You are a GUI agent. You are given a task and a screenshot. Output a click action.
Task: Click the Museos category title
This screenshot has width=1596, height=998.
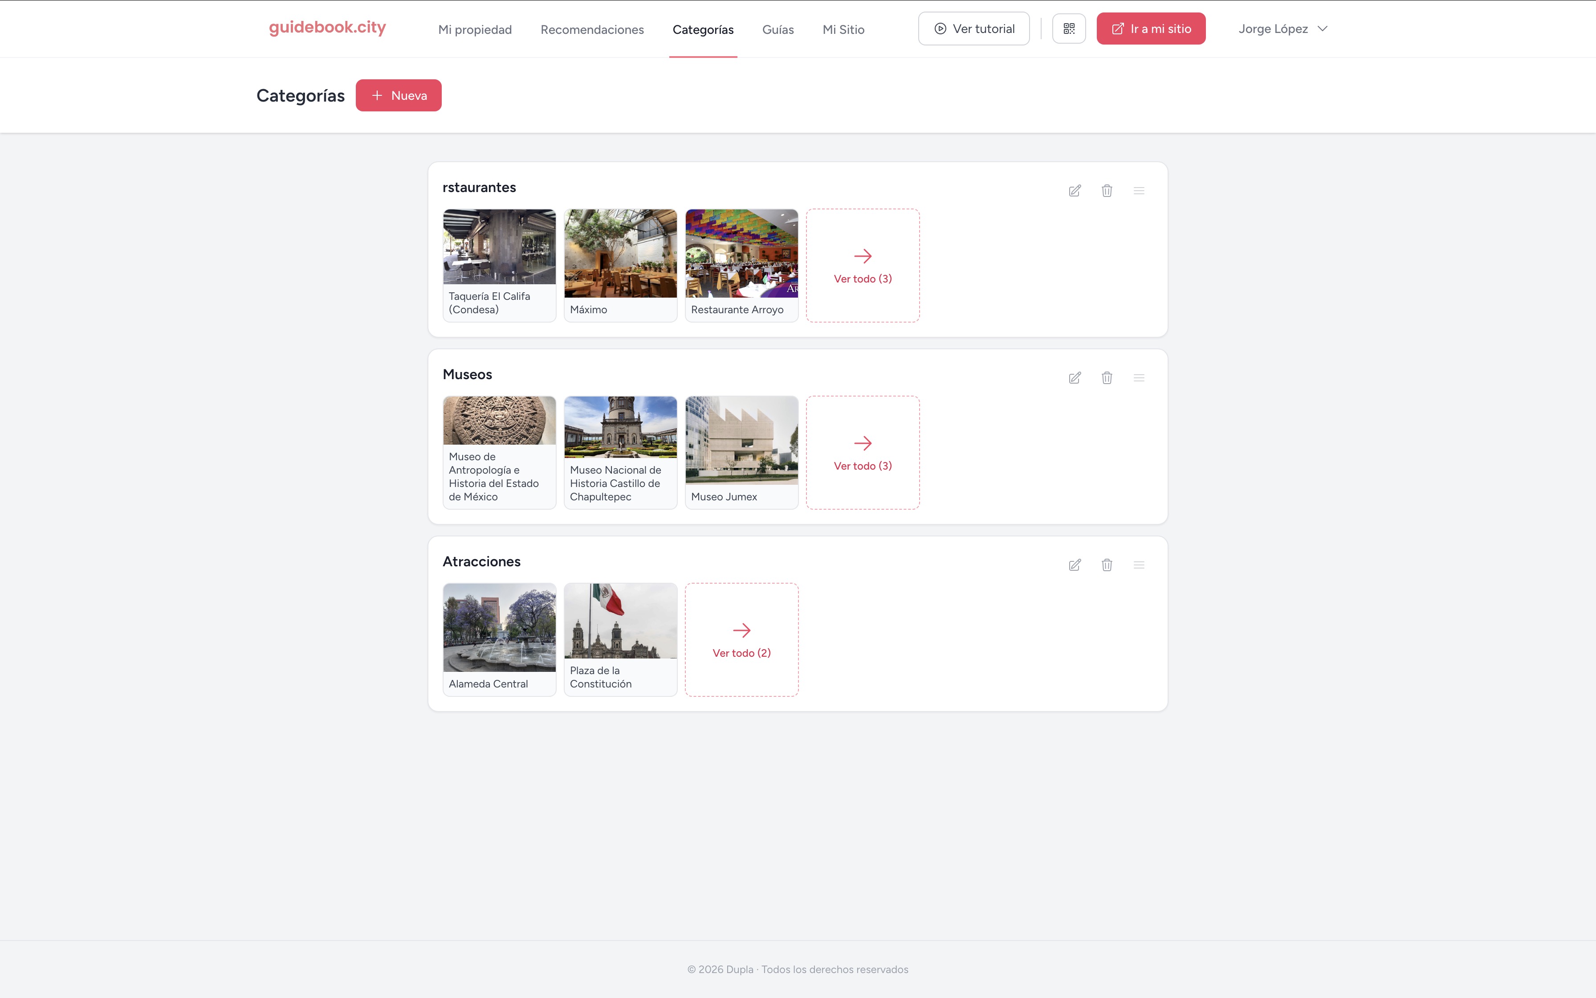(468, 374)
